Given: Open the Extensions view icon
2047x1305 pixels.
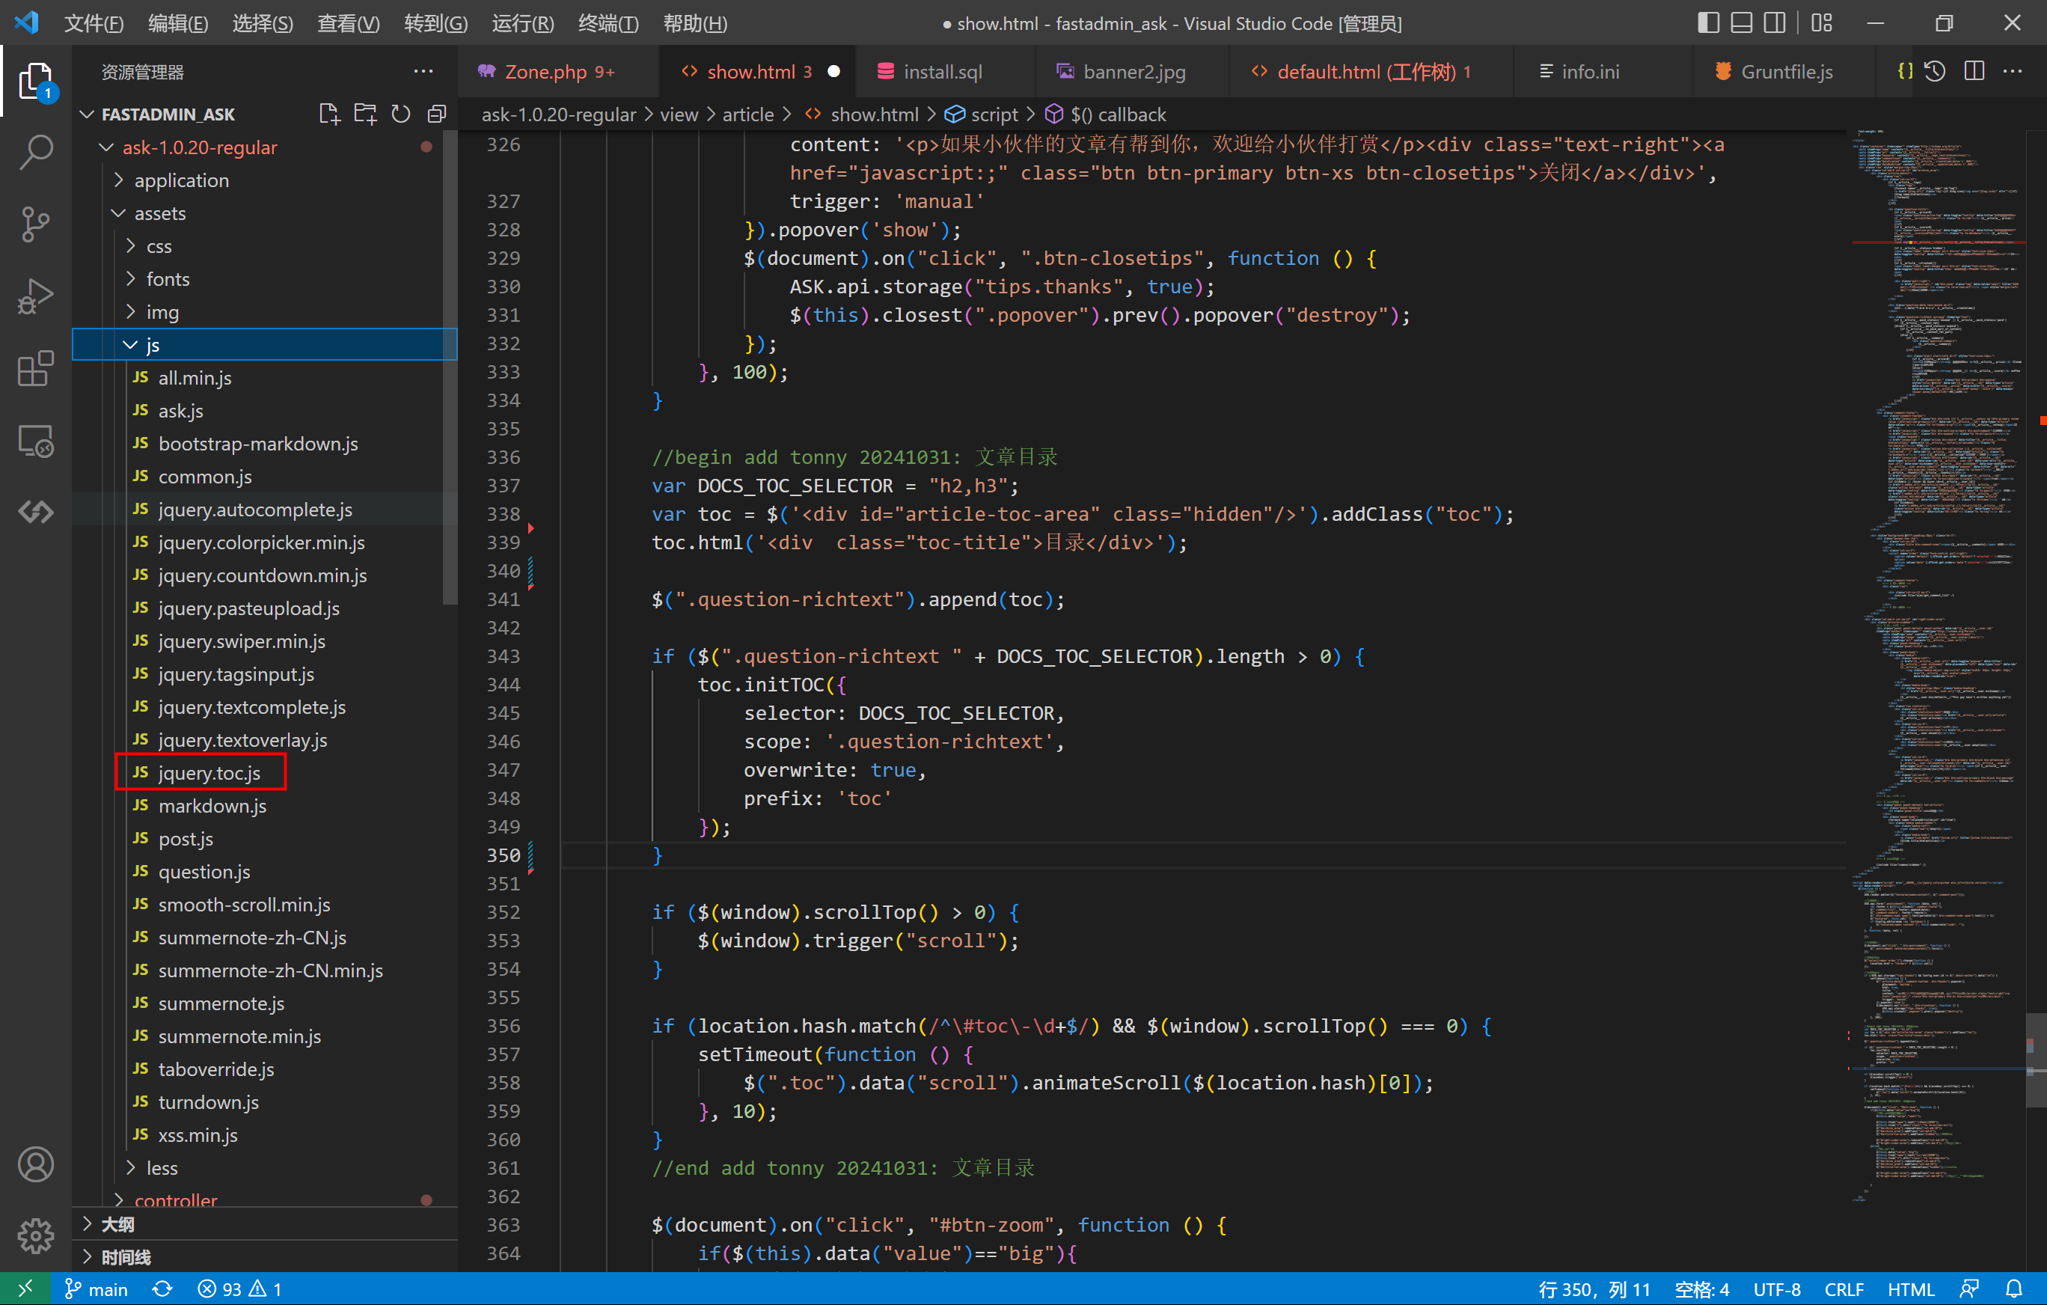Looking at the screenshot, I should [x=36, y=369].
